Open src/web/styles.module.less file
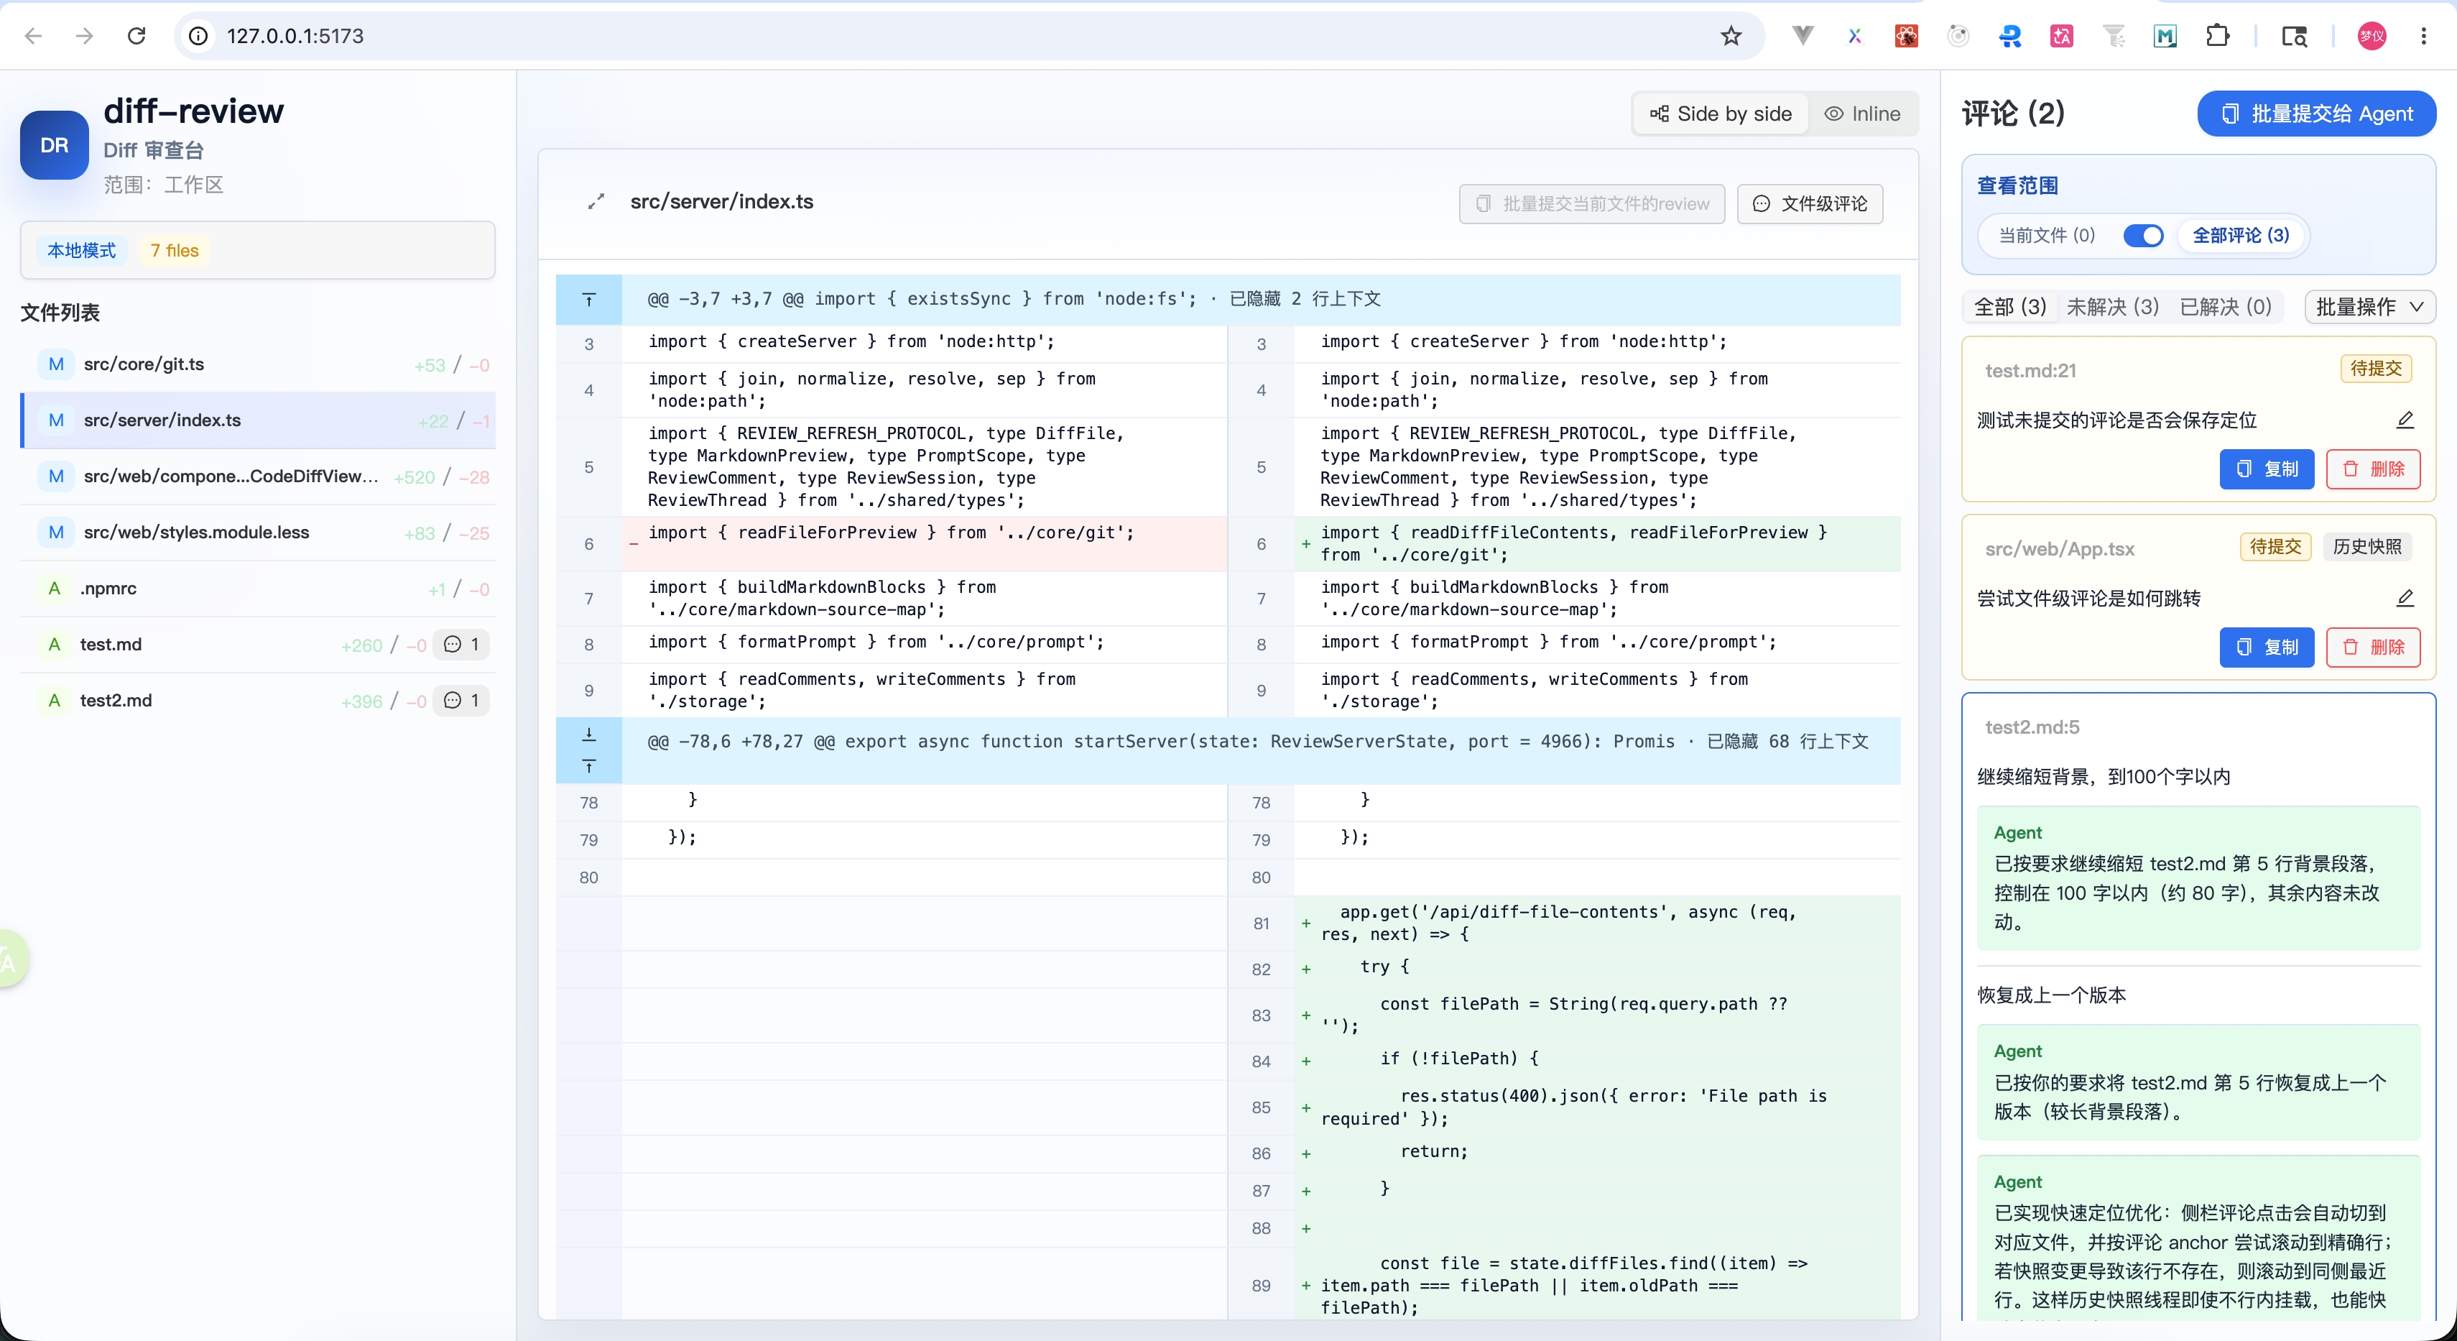Image resolution: width=2457 pixels, height=1341 pixels. point(257,533)
